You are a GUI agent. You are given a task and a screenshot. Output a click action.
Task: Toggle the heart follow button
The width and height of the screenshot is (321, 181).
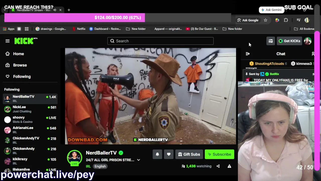169,154
